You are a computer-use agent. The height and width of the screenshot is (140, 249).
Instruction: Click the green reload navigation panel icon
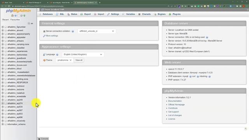[24, 16]
